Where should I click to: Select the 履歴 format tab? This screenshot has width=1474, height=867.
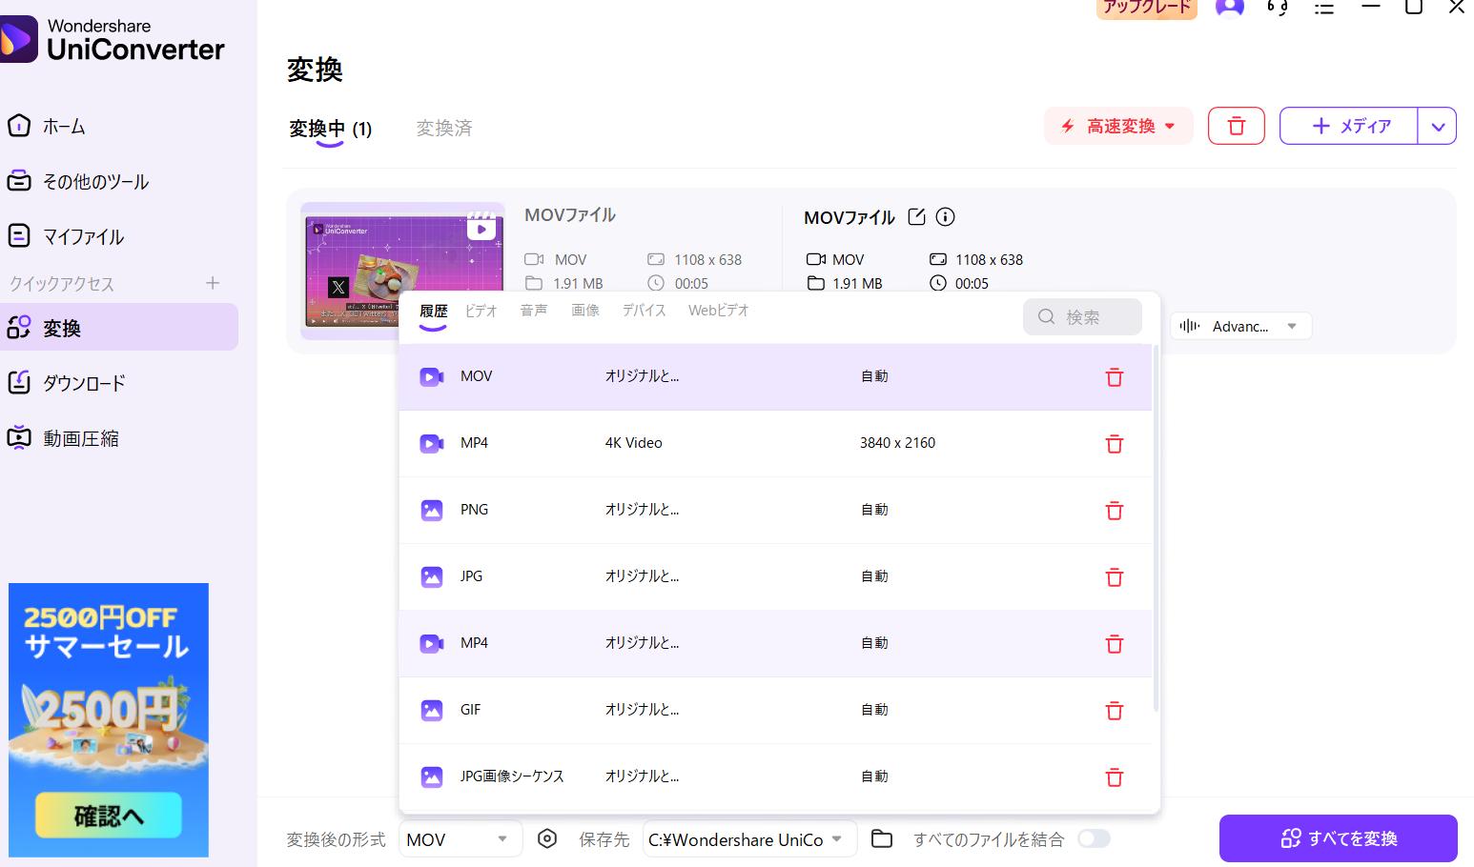433,312
